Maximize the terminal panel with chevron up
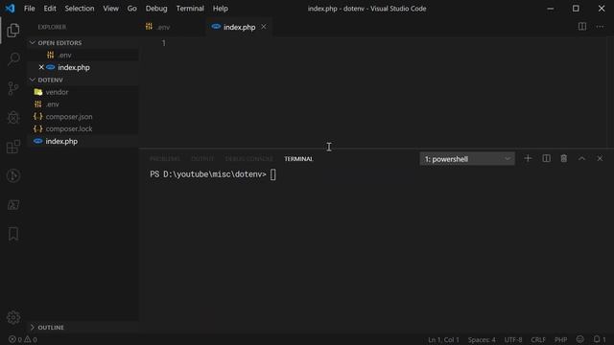Image resolution: width=614 pixels, height=345 pixels. (582, 158)
